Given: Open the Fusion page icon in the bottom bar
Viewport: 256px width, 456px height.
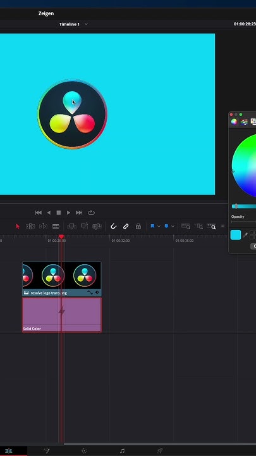Looking at the screenshot, I should 47,451.
